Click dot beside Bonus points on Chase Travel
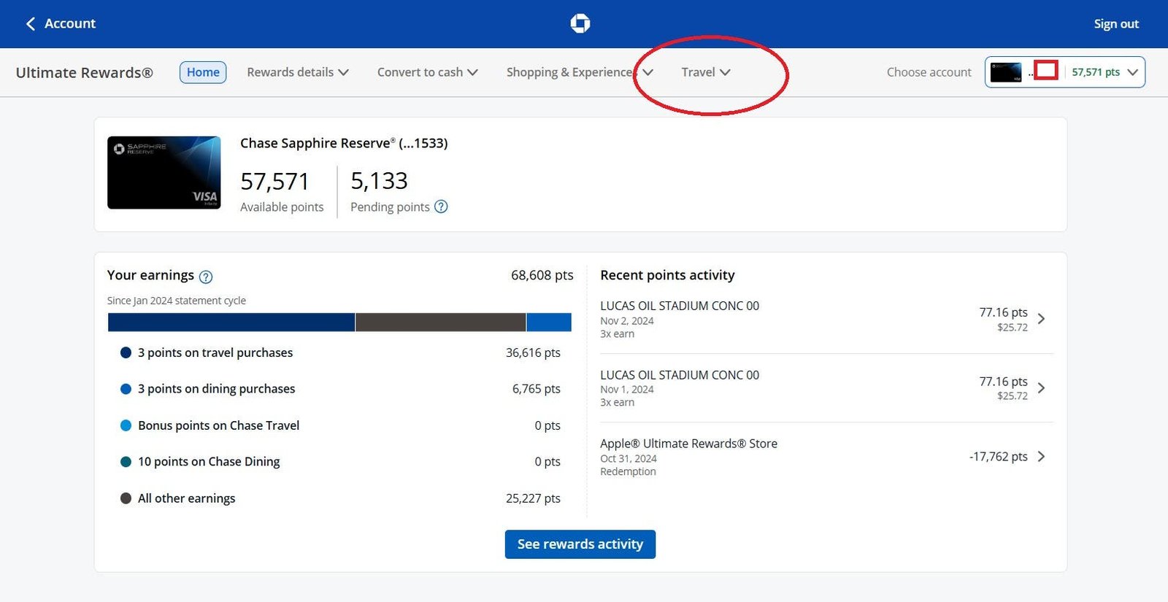Viewport: 1168px width, 602px height. pyautogui.click(x=126, y=425)
